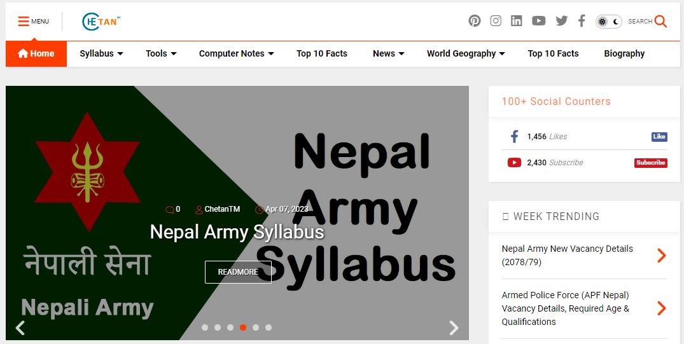684x344 pixels.
Task: Expand the Tools dropdown menu
Action: click(x=161, y=53)
